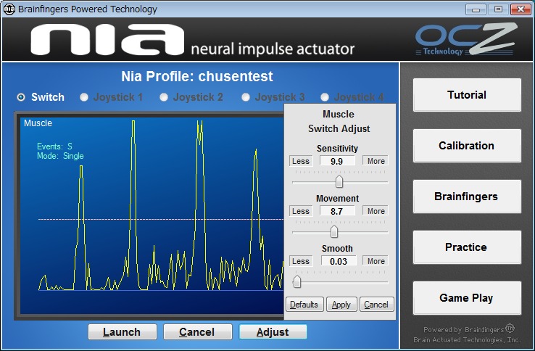The image size is (535, 351).
Task: Click the Muscle graph label
Action: (38, 123)
